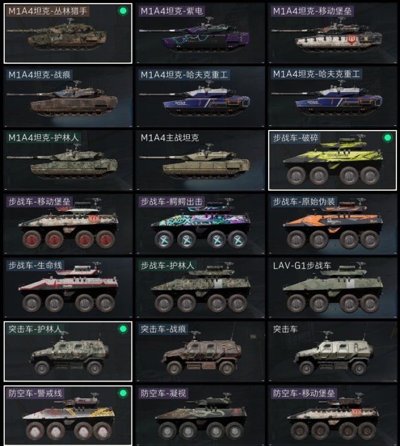Screen dimensions: 400x446
Task: Choose the 步战车-鳄鳄出击 graffiti skin
Action: 200,224
